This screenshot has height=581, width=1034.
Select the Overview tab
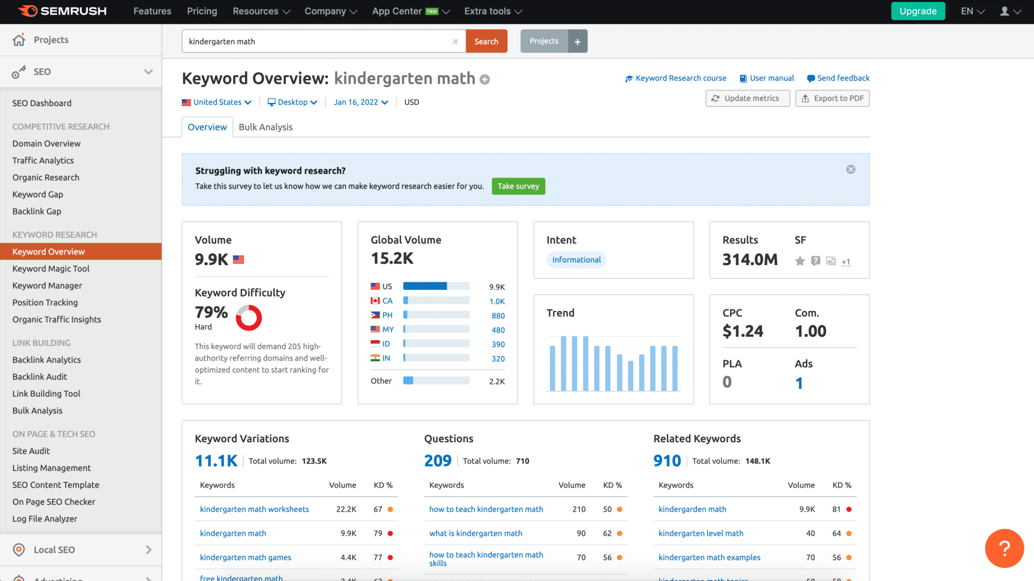207,127
